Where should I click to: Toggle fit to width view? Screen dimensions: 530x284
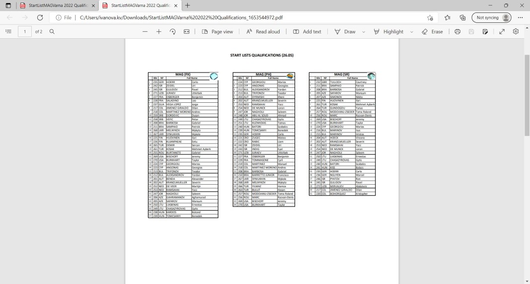187,32
